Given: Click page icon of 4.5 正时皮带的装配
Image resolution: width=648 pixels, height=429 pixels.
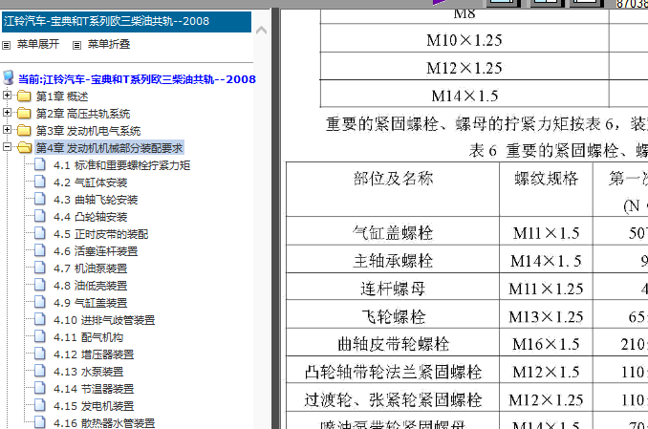Looking at the screenshot, I should pyautogui.click(x=40, y=233).
